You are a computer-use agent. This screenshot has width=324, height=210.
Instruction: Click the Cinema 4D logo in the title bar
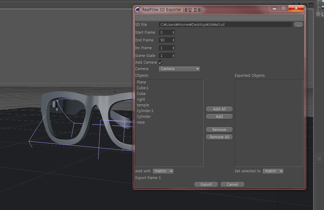[138, 10]
